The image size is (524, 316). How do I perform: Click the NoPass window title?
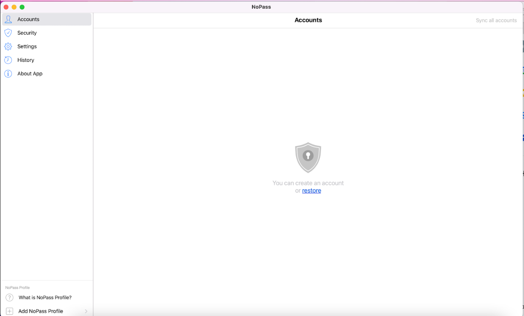click(261, 7)
